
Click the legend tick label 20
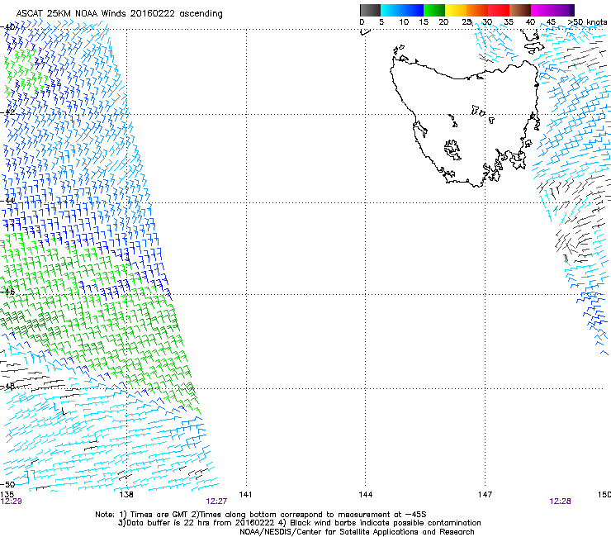443,22
